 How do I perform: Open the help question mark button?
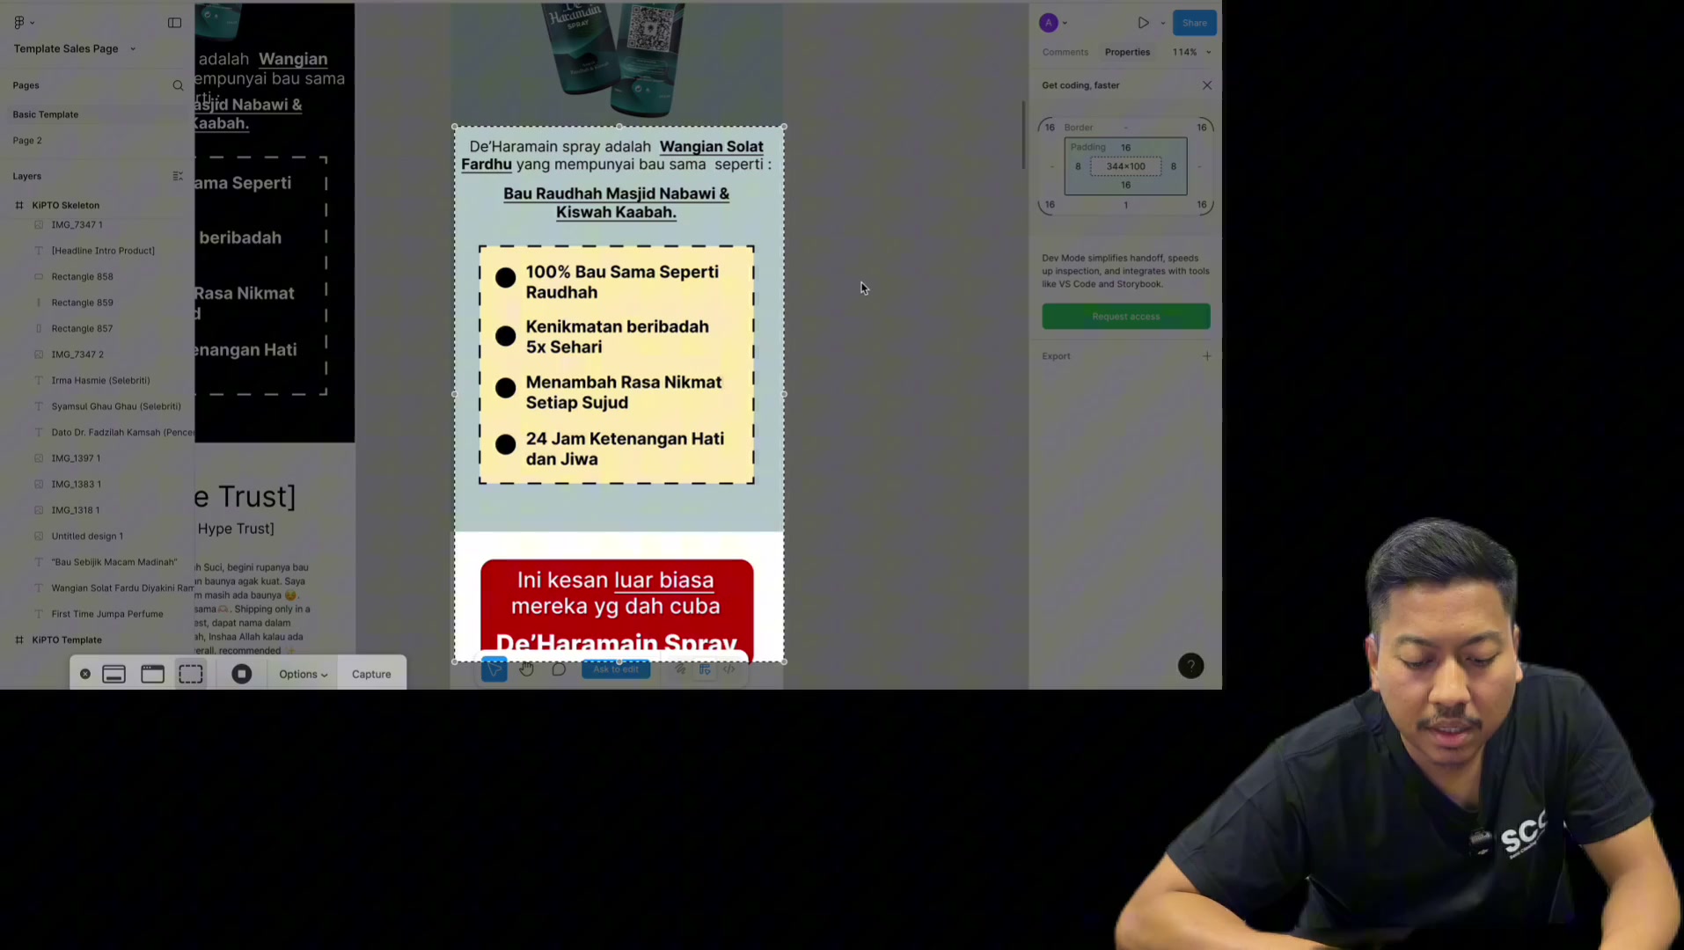(x=1190, y=666)
